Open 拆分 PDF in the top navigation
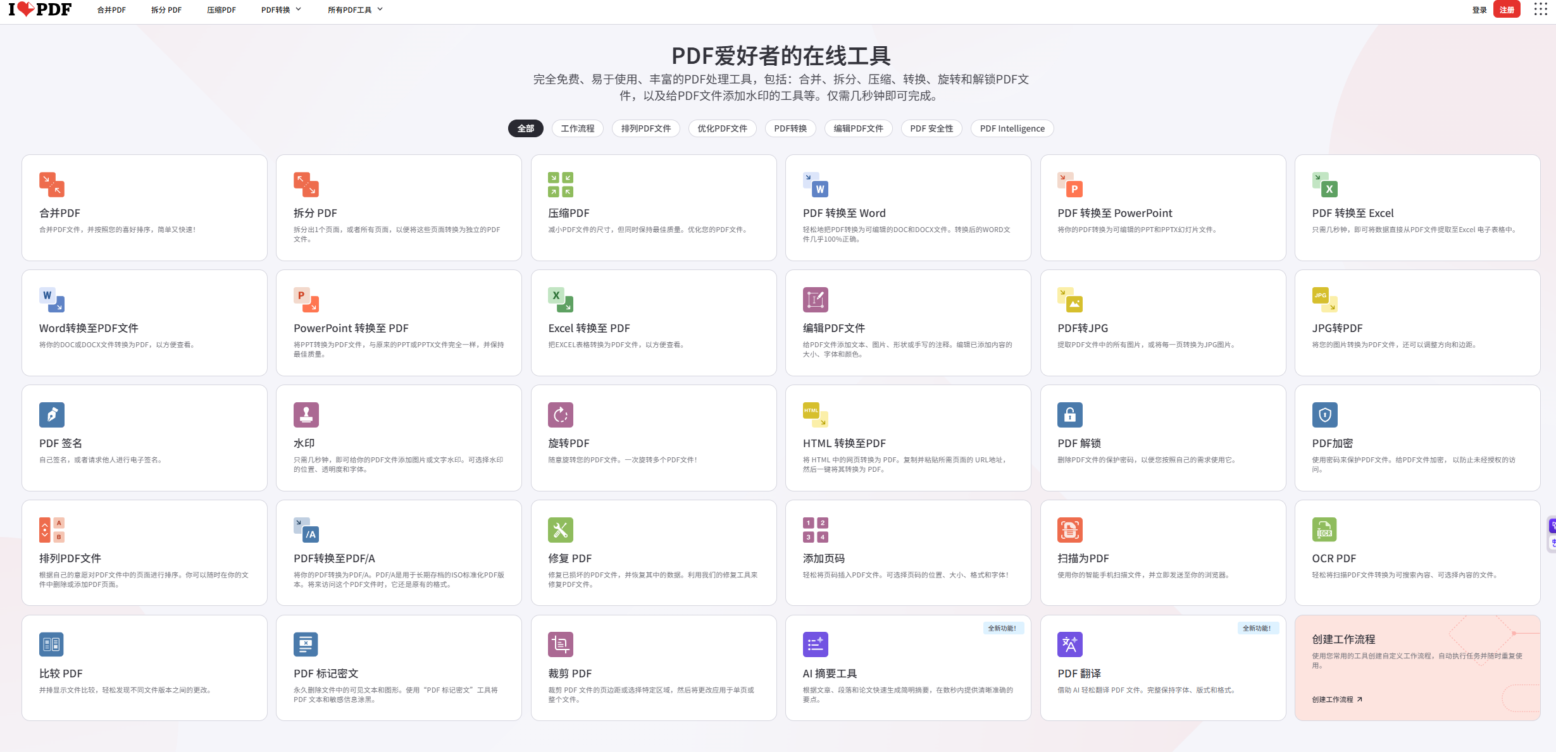 point(166,9)
